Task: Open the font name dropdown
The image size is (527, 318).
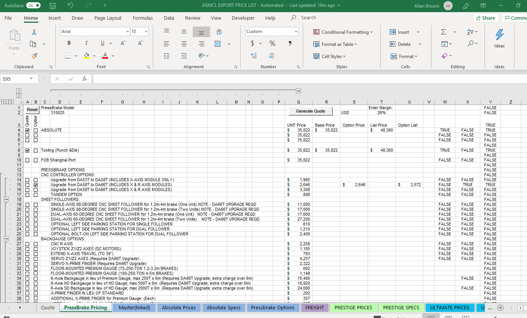Action: point(127,31)
